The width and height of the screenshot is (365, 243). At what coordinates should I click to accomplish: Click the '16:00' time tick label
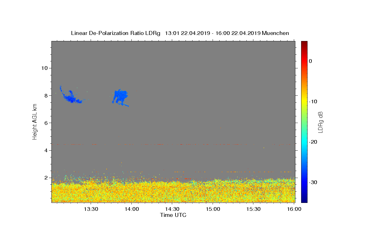[294, 209]
